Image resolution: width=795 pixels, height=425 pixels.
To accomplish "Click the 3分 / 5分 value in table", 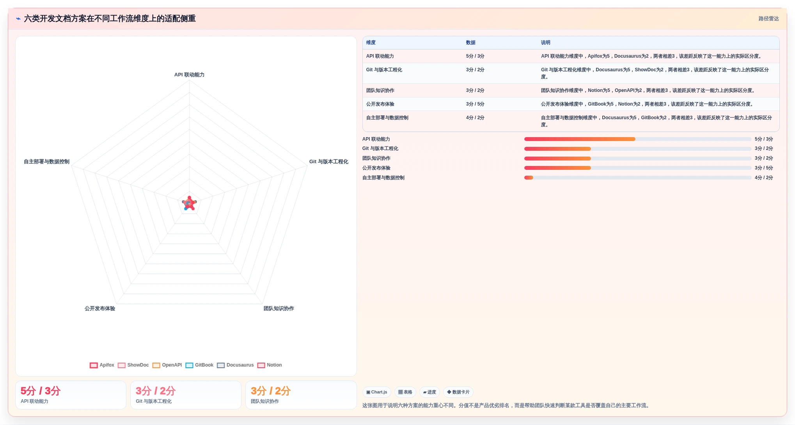I will [475, 104].
